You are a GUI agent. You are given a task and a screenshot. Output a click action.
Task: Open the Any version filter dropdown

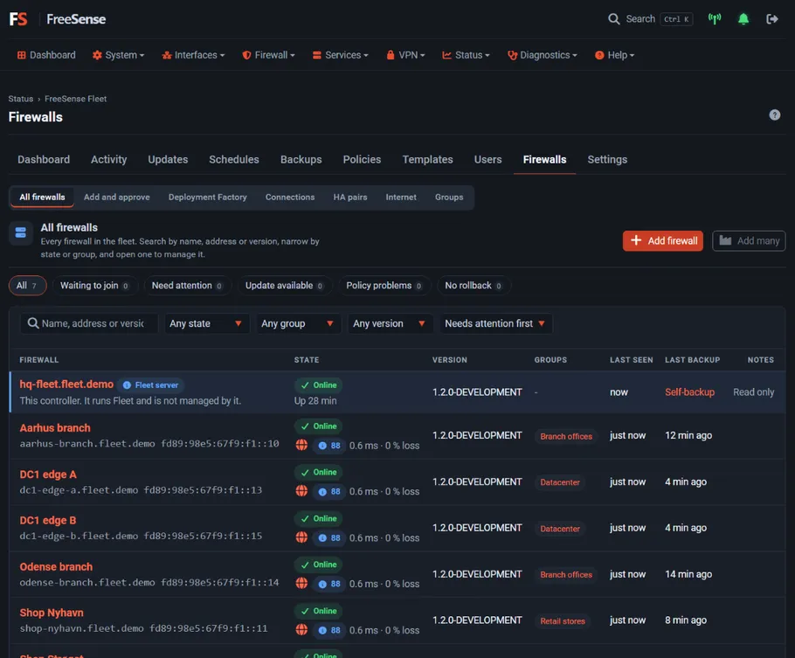pyautogui.click(x=390, y=323)
